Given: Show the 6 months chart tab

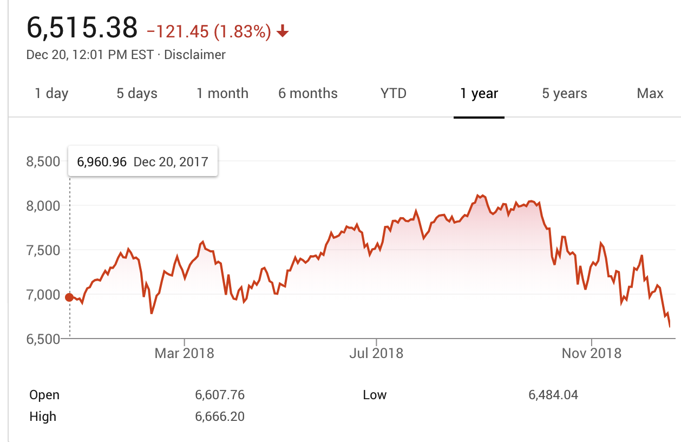Looking at the screenshot, I should (308, 93).
